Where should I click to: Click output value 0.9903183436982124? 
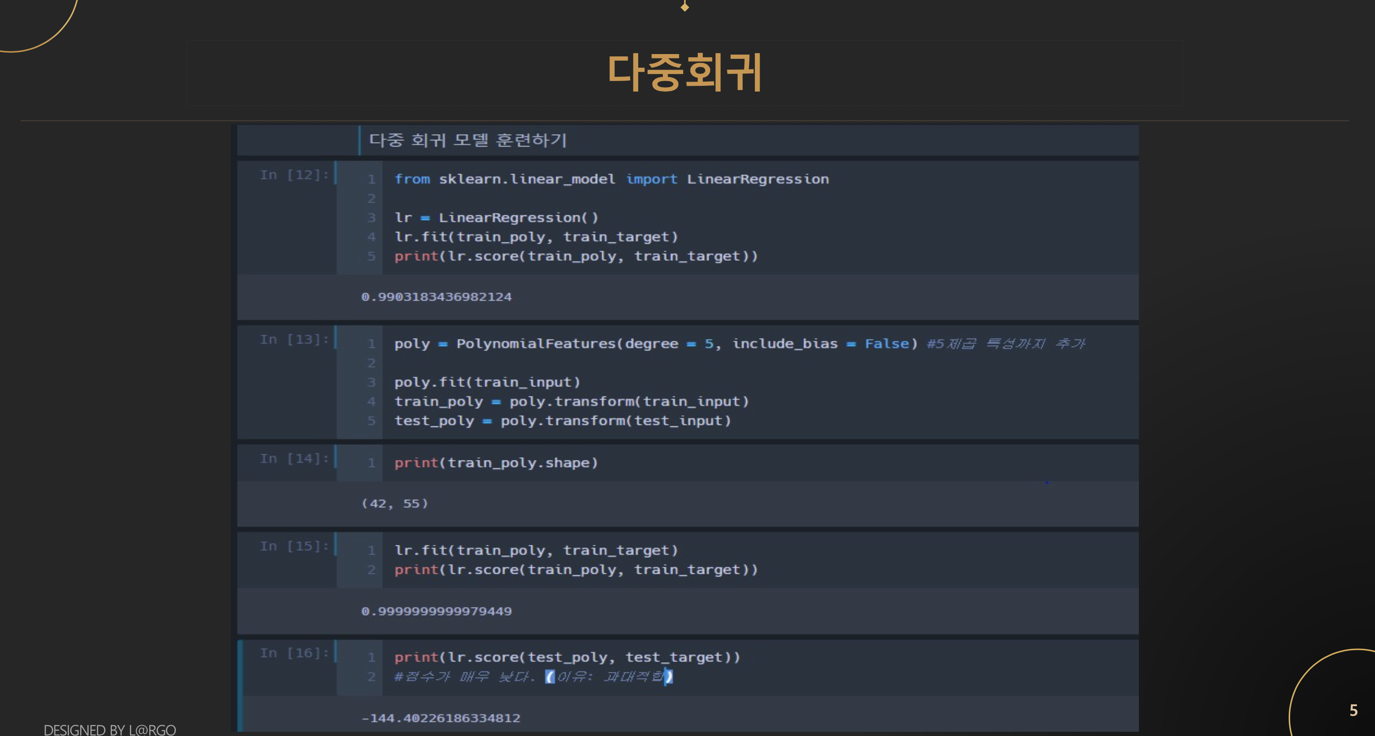[x=436, y=297]
